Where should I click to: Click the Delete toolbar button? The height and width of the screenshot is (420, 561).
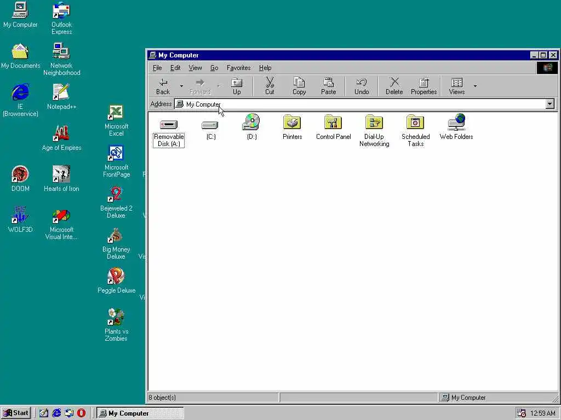pos(394,86)
